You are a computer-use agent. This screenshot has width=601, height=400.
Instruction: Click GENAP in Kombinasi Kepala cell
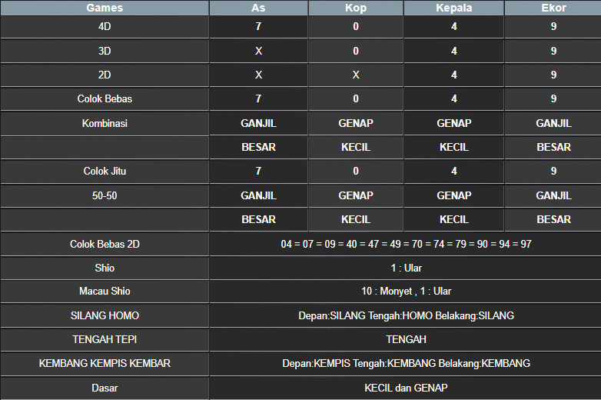point(453,124)
